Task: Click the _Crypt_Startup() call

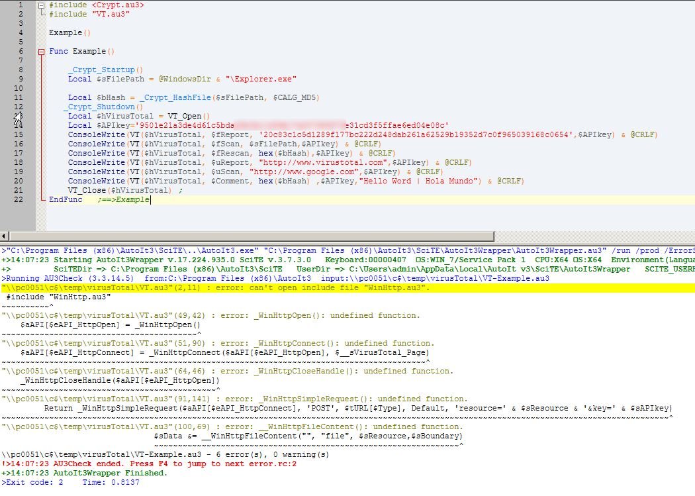Action: [x=105, y=70]
